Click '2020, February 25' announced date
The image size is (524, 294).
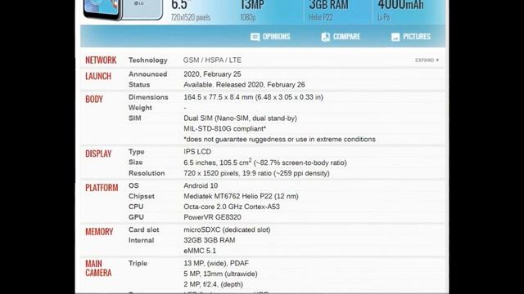(212, 74)
